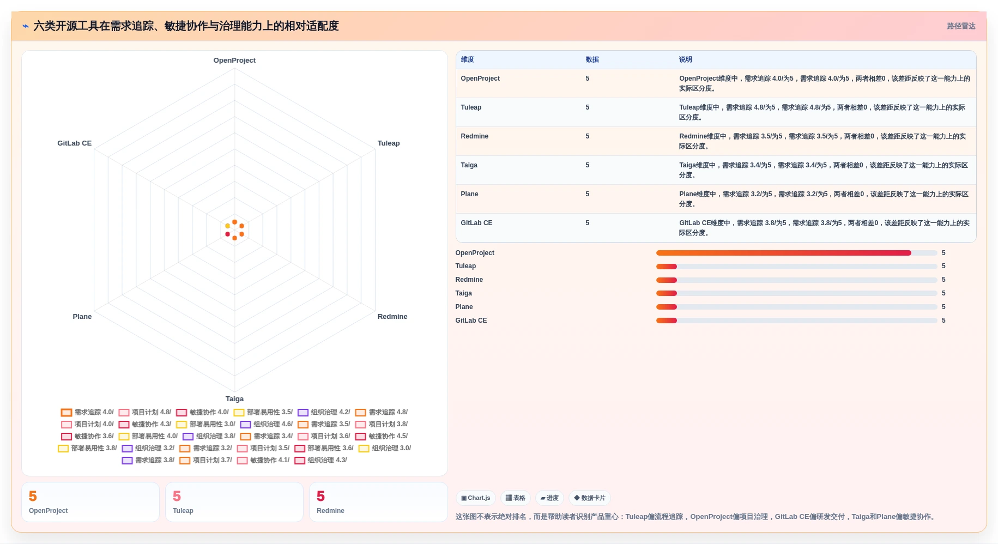Image resolution: width=998 pixels, height=544 pixels.
Task: Toggle the 项目计划 4.8/ legend entry
Action: 145,413
